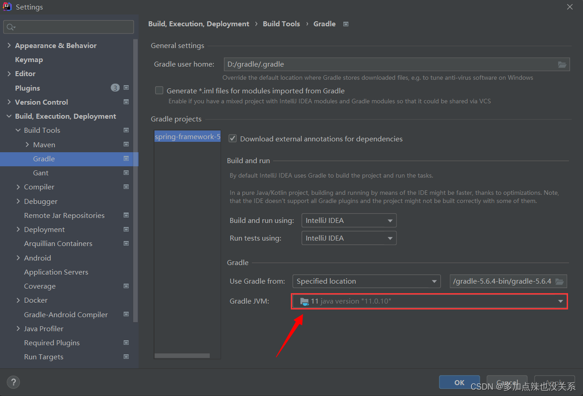Click the project-level icon beside Compiler

(x=126, y=187)
